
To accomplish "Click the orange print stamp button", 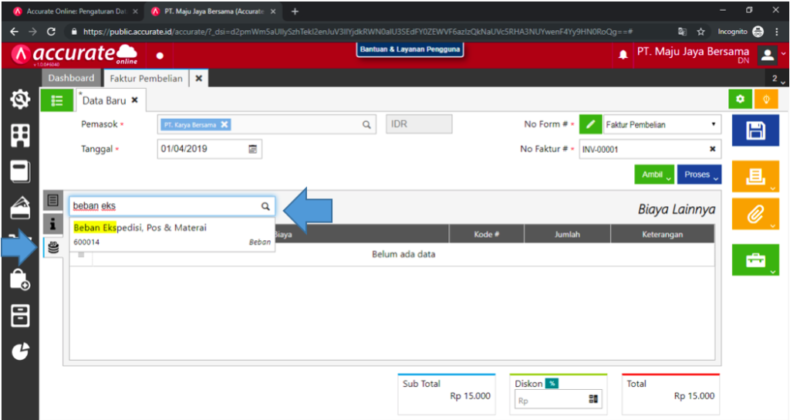I will (x=755, y=177).
